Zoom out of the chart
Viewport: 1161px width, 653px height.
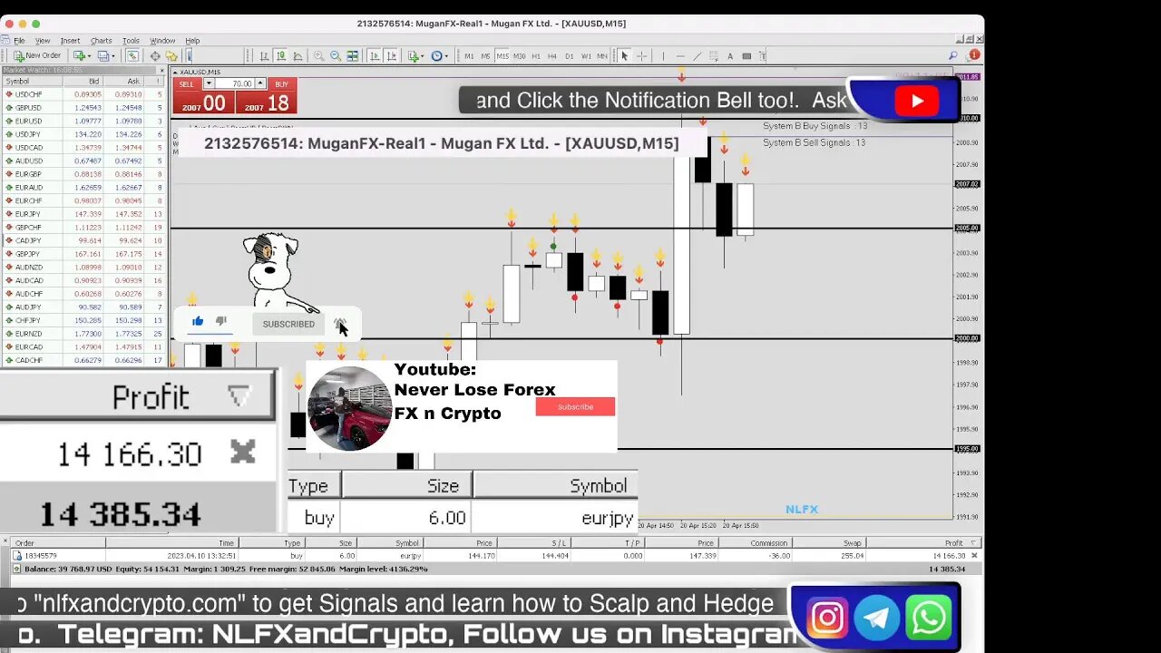pyautogui.click(x=336, y=55)
